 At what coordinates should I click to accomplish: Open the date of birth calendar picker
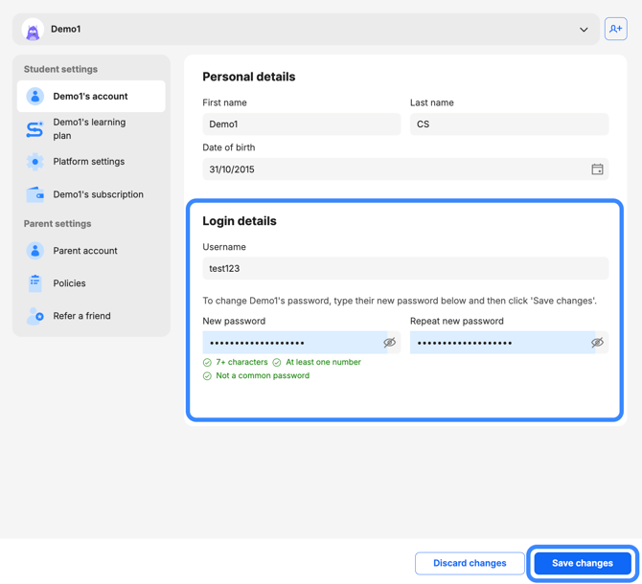pyautogui.click(x=597, y=168)
